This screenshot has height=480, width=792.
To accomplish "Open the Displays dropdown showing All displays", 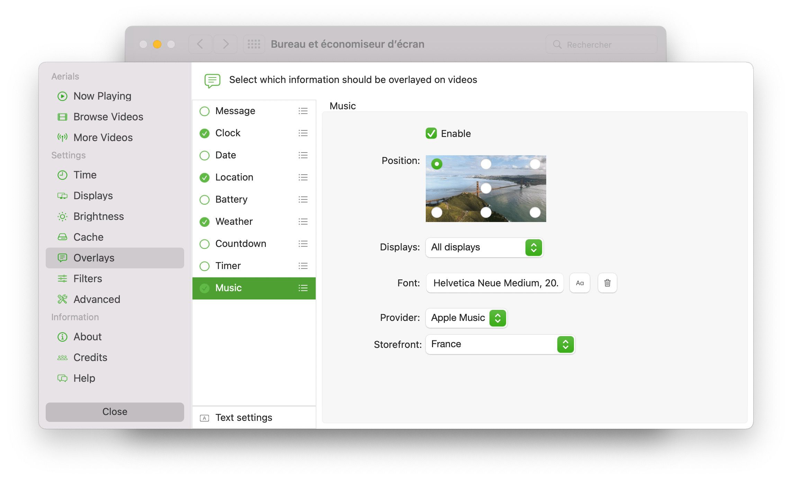I will pyautogui.click(x=484, y=248).
